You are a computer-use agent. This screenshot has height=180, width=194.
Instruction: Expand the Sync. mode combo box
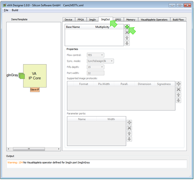100,61
